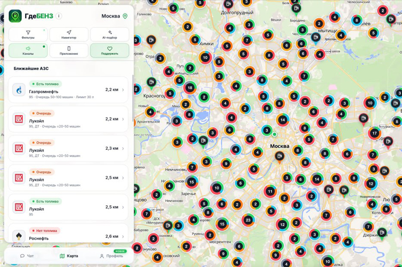Select the Москва city selector
Image resolution: width=402 pixels, height=267 pixels.
click(115, 16)
